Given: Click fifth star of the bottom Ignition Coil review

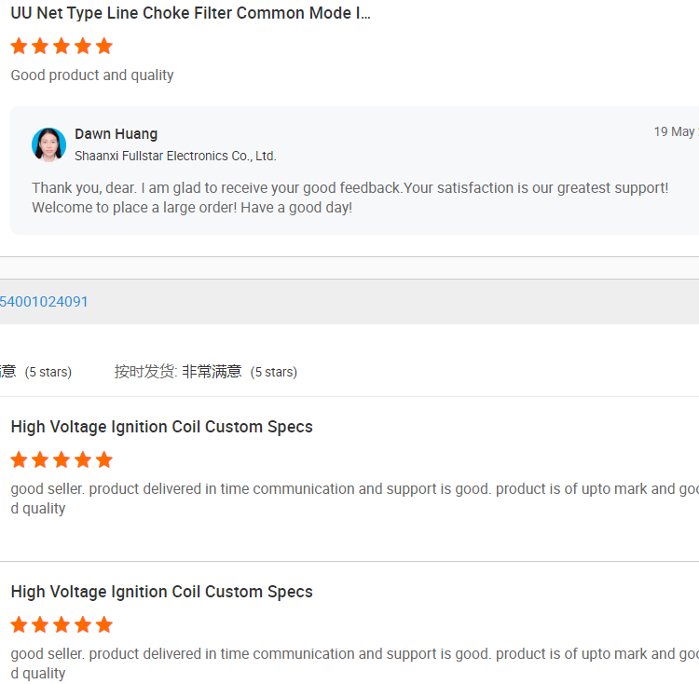Looking at the screenshot, I should 103,624.
